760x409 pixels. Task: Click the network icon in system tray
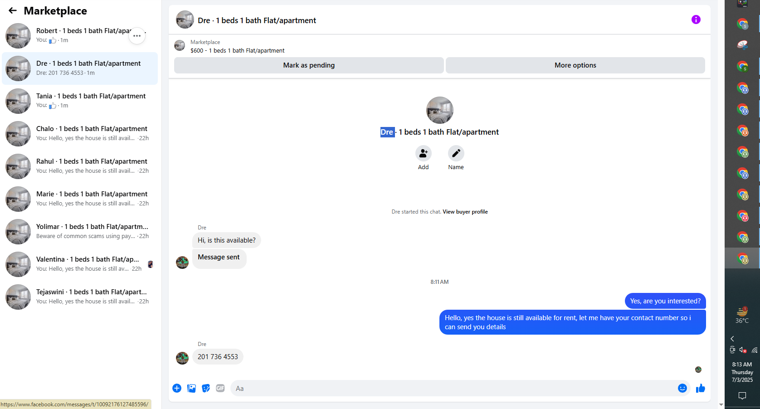755,350
